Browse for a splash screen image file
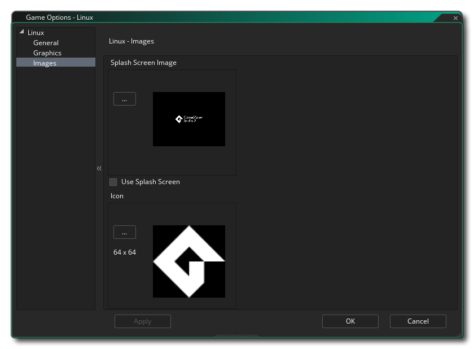Screen dimensions: 474x349 pyautogui.click(x=124, y=98)
